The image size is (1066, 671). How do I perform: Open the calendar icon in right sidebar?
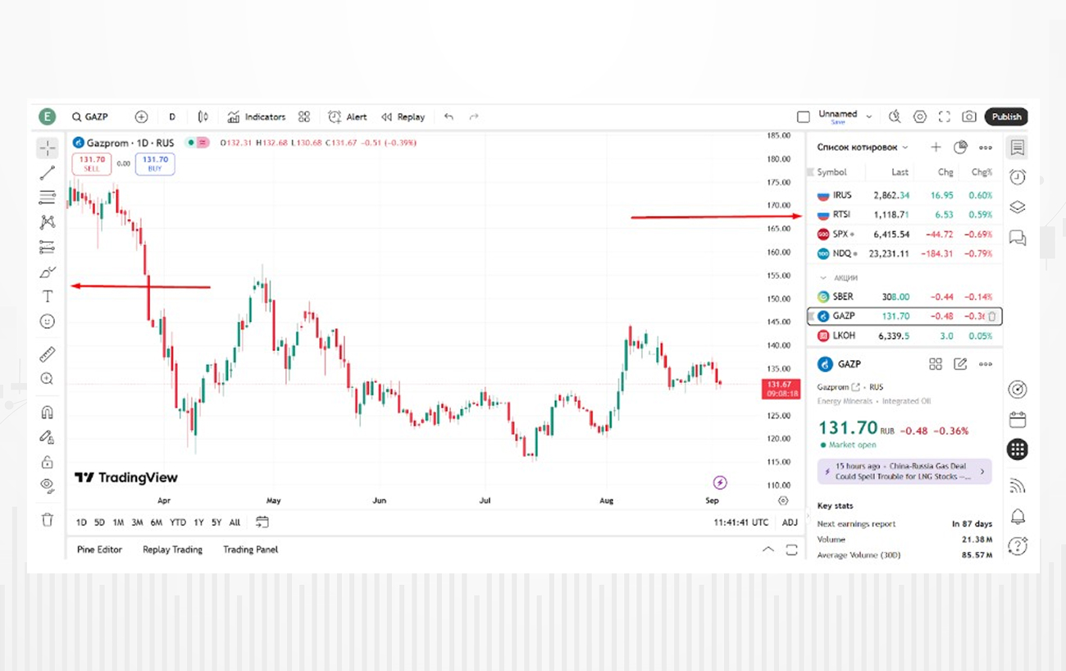[x=1018, y=419]
